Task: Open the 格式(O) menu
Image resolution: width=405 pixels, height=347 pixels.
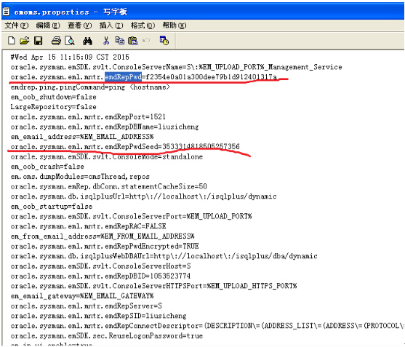Action: click(x=143, y=25)
